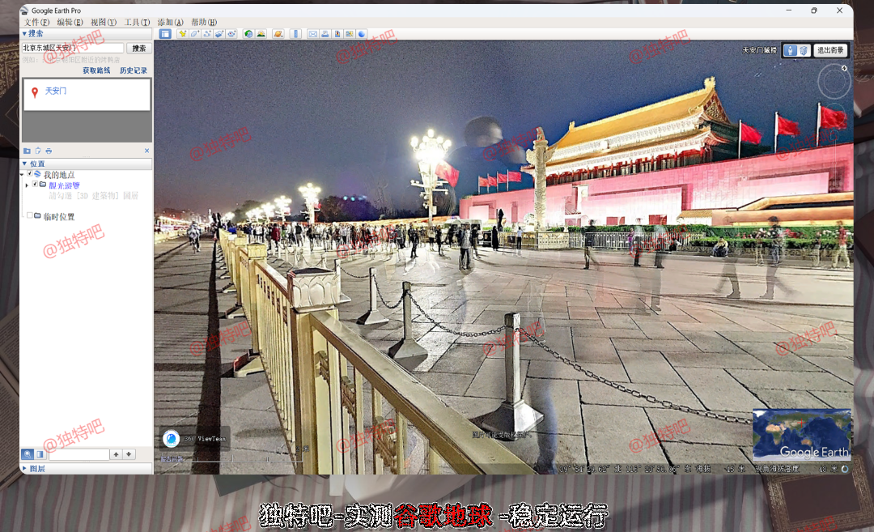Select the 我的地点 tree item
Viewport: 874px width, 532px height.
tap(59, 175)
